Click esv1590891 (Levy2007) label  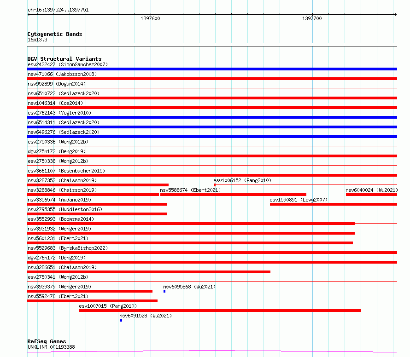(x=299, y=200)
